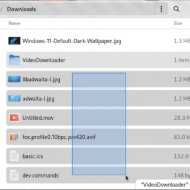The height and width of the screenshot is (190, 190).
Task: Select the Windows-11-Default-Dark-Wallpaper.jpg filename
Action: [72, 41]
